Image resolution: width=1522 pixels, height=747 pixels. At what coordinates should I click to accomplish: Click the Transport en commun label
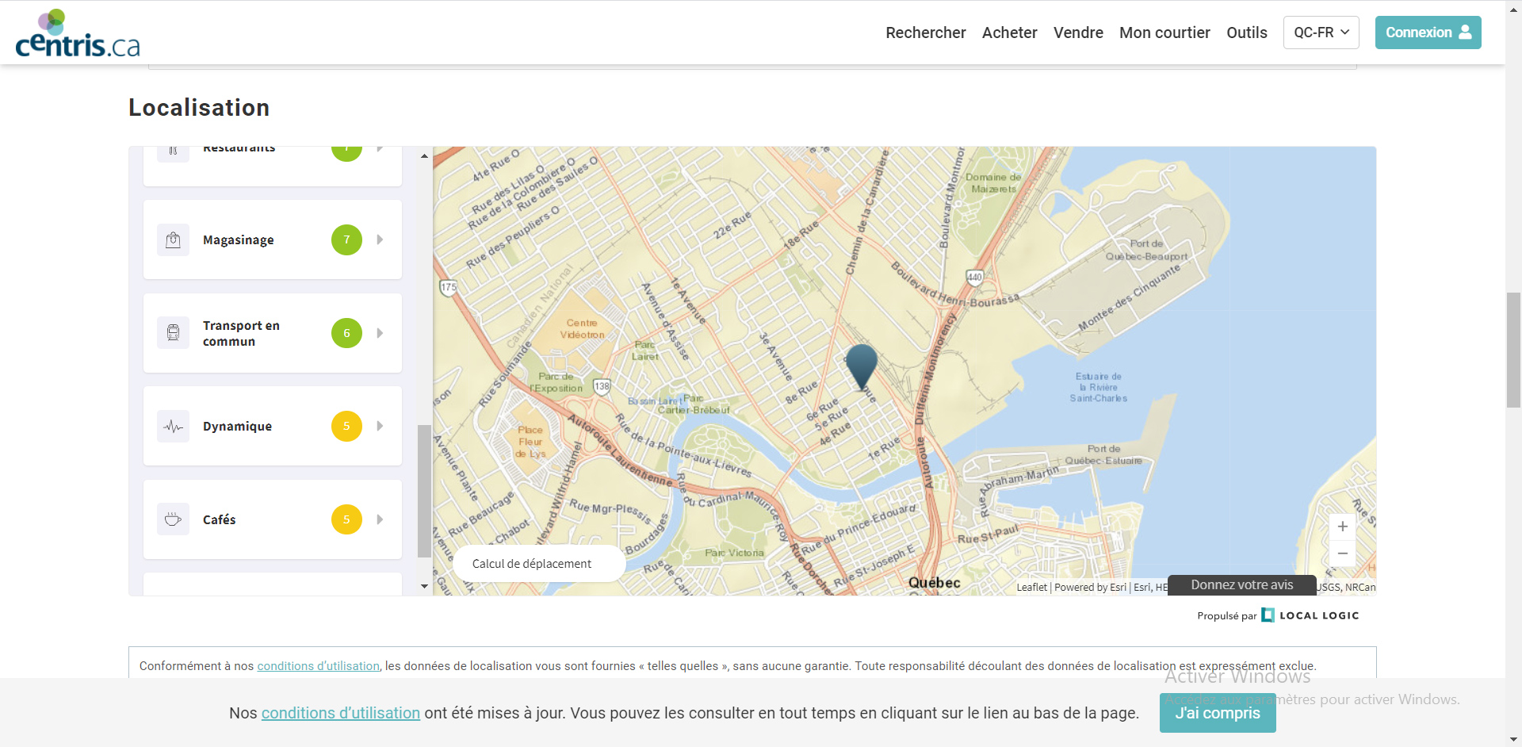pos(241,333)
